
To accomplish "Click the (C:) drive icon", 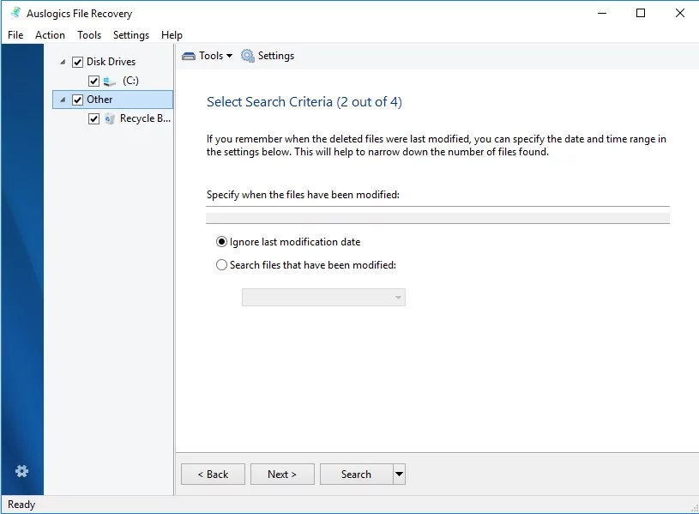I will tap(110, 81).
